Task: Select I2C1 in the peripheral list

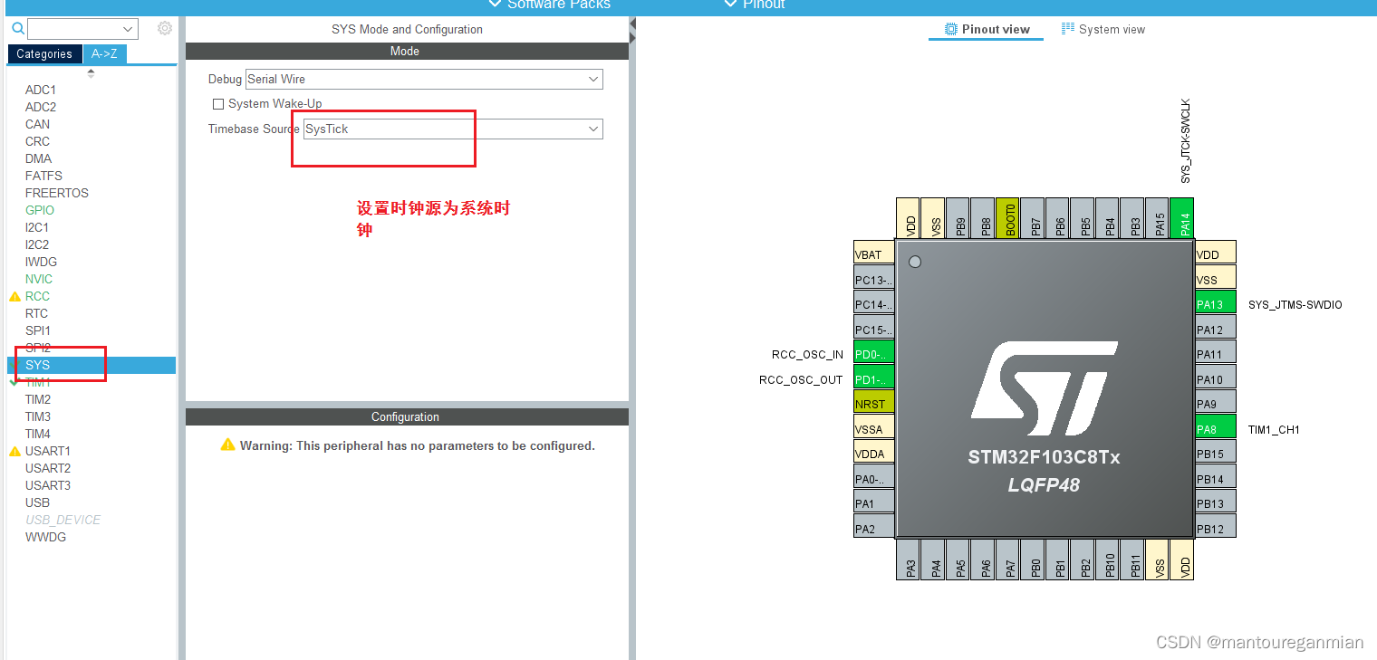Action: [37, 227]
